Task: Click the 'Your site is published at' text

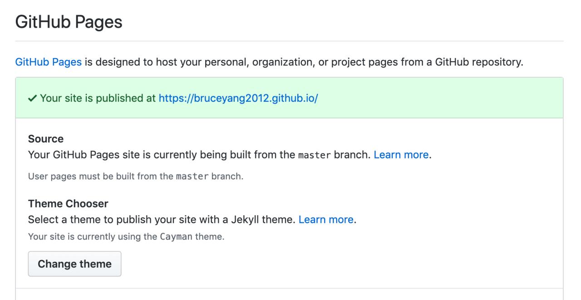Action: (98, 98)
